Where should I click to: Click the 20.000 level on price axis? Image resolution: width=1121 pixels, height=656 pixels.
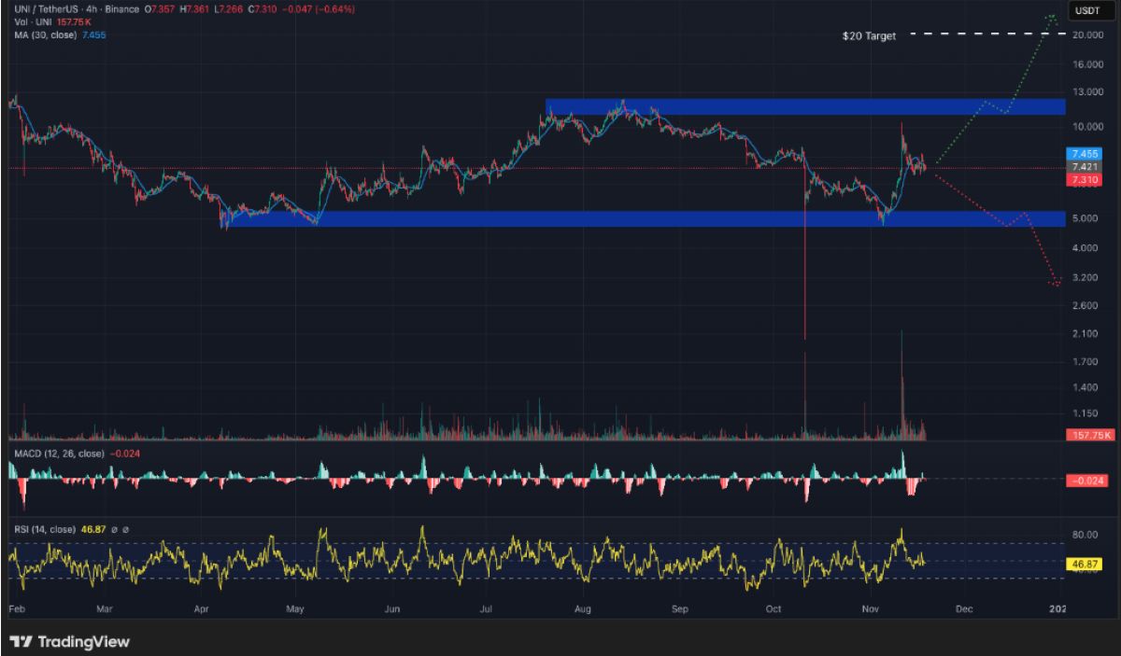pos(1088,35)
